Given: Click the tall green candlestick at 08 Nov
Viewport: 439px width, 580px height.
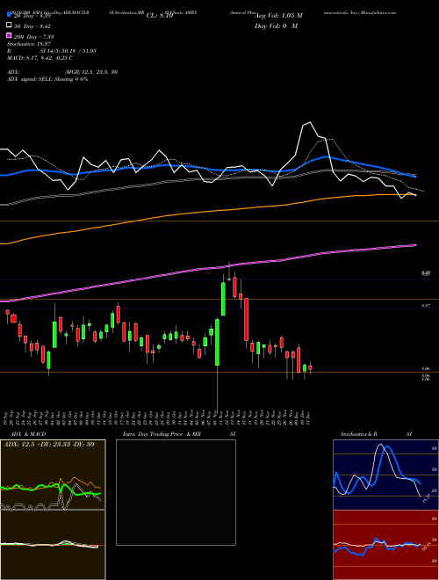Looking at the screenshot, I should [217, 342].
